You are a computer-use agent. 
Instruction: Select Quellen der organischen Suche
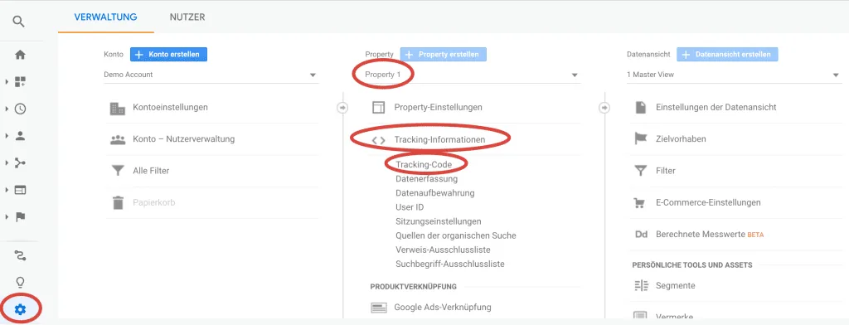pos(456,235)
